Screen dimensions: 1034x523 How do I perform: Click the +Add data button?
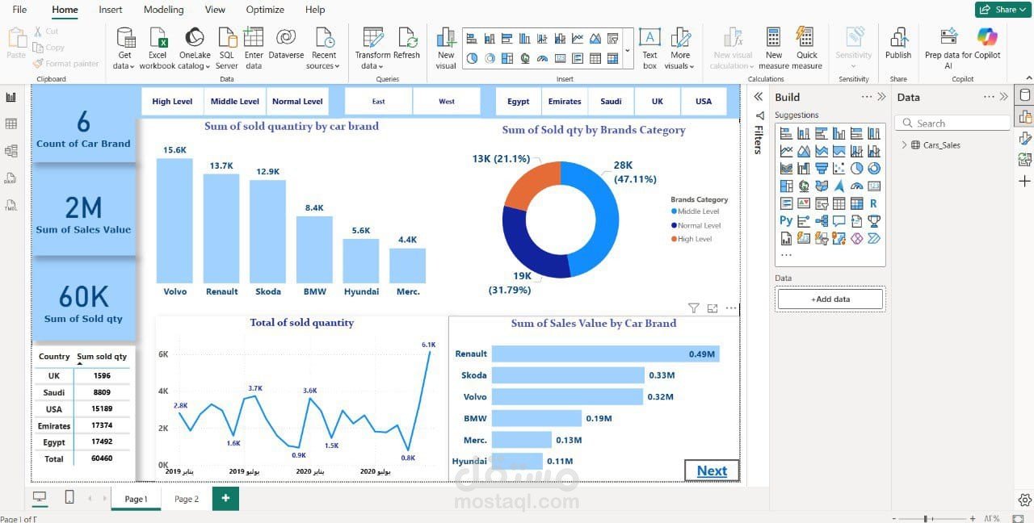click(x=830, y=299)
